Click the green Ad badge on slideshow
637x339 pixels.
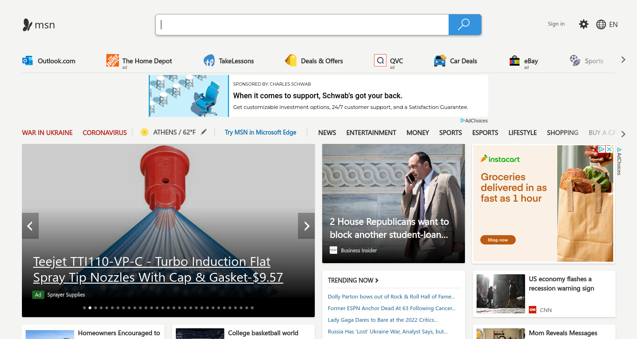tap(38, 295)
